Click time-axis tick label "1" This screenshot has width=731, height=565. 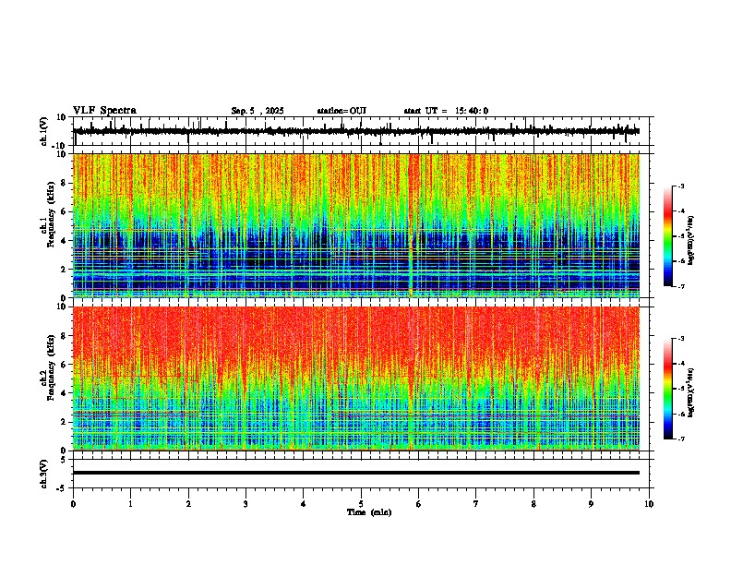pyautogui.click(x=130, y=504)
